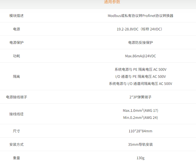Select the 接线线径 label
Image resolution: width=196 pixels, height=163 pixels.
[16, 114]
